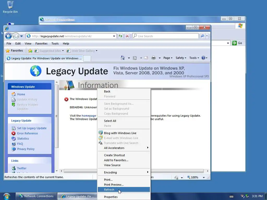
Task: Open the recent pages dropdown arrow
Action: (21, 36)
